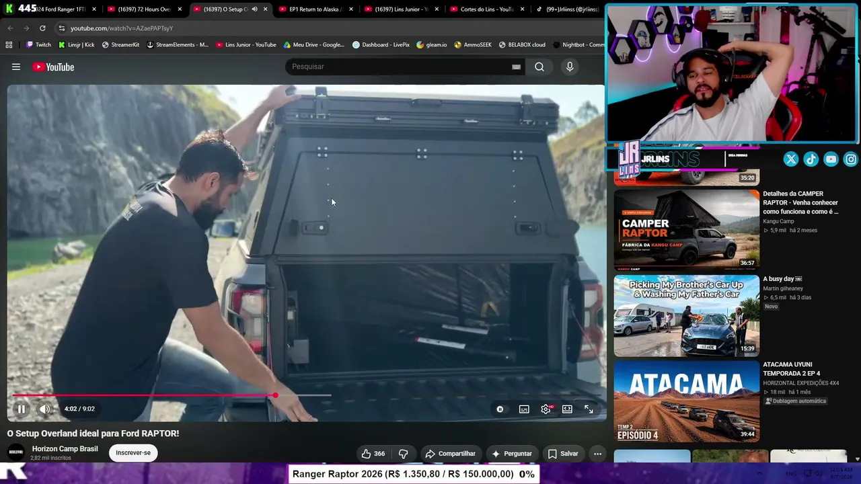Open the Picking My Brother's Car Up thumbnail
Screen dimensions: 861x484
686,315
